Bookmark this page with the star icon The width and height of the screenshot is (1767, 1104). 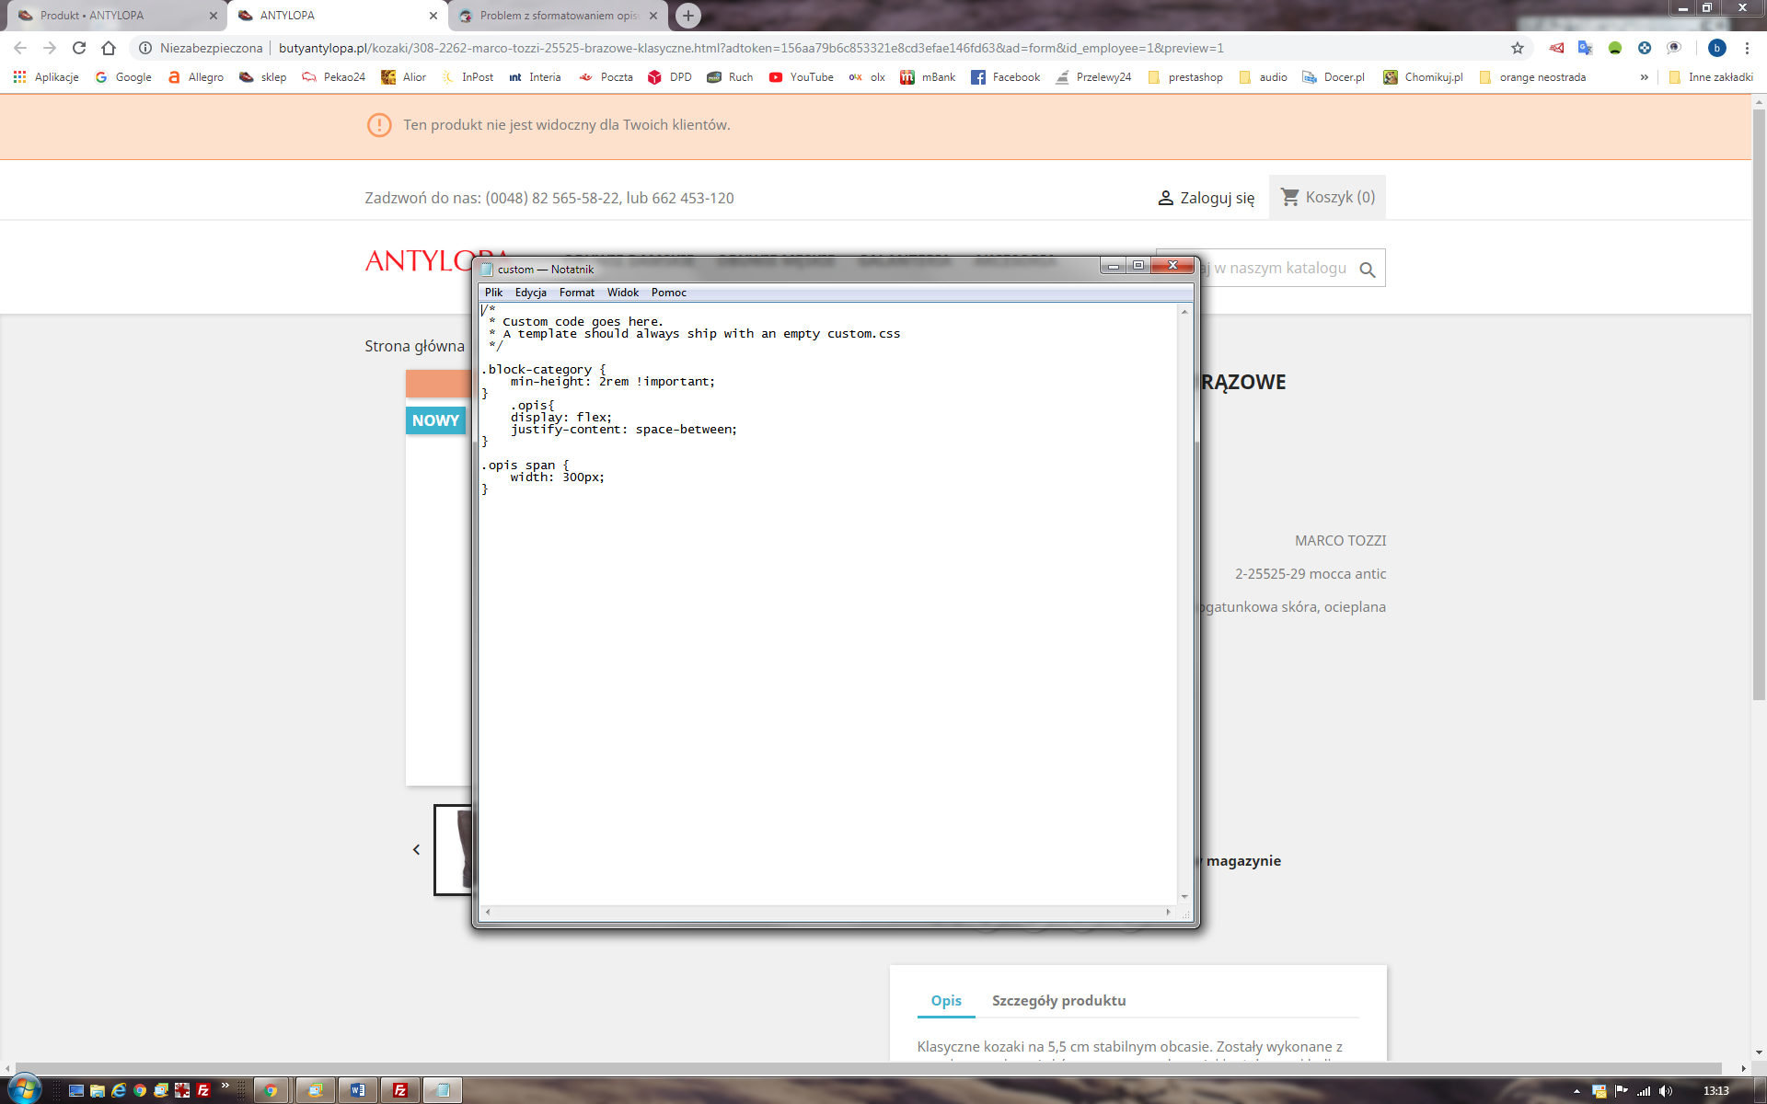tap(1518, 48)
